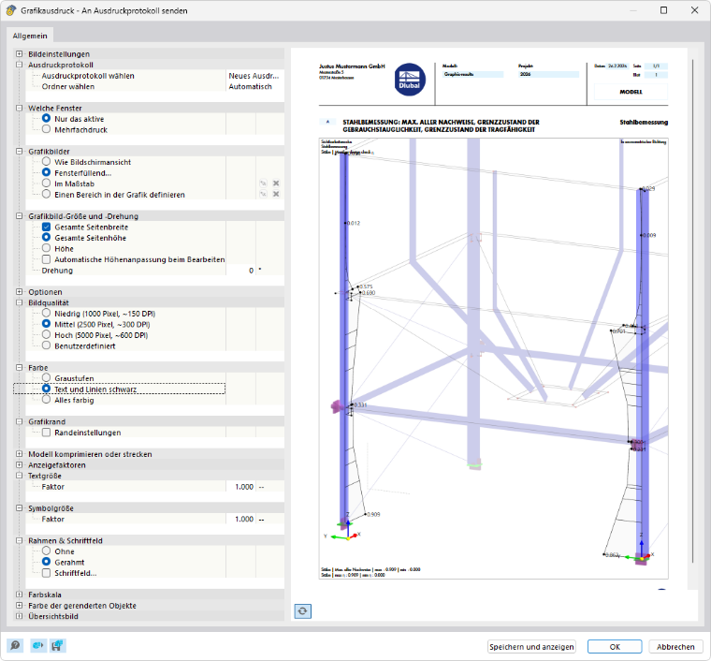This screenshot has width=711, height=661.
Task: Open the help icon at bottom left
Action: pyautogui.click(x=15, y=645)
